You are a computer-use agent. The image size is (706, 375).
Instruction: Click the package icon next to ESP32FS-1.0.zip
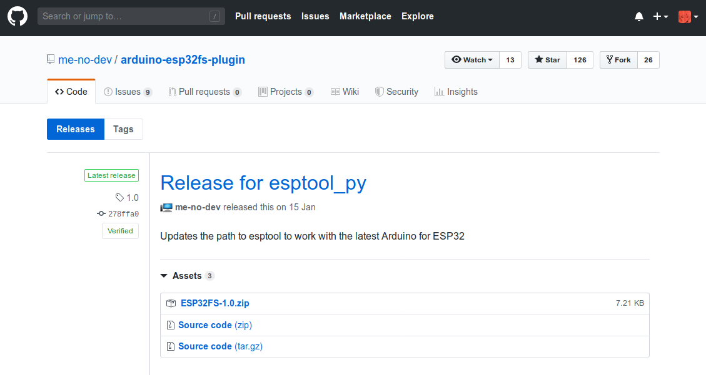[x=171, y=303]
